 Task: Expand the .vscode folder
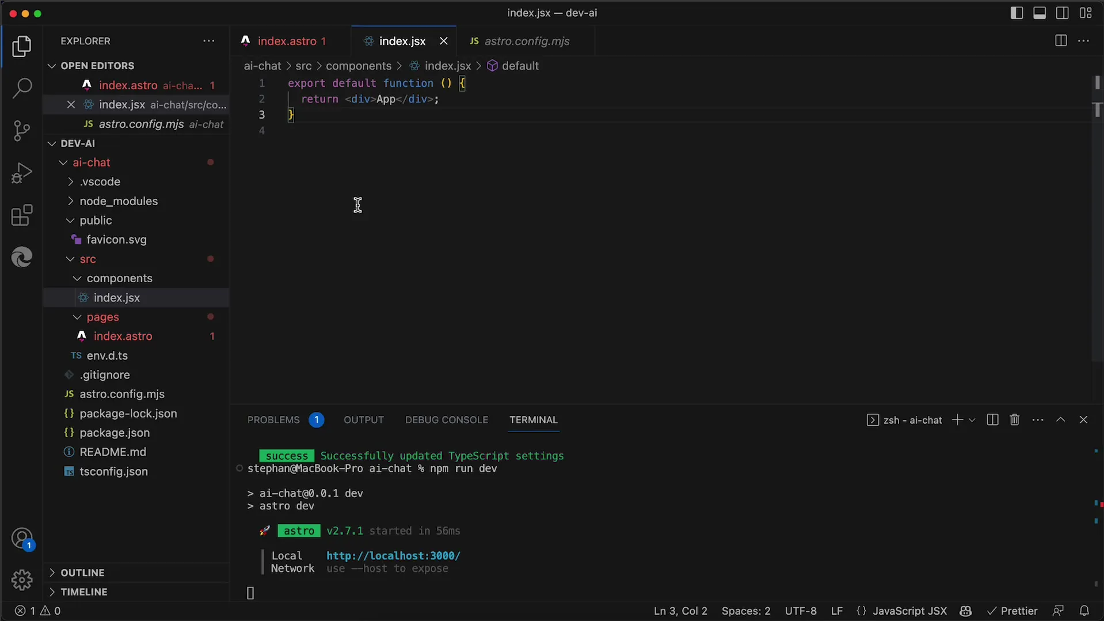click(x=100, y=181)
